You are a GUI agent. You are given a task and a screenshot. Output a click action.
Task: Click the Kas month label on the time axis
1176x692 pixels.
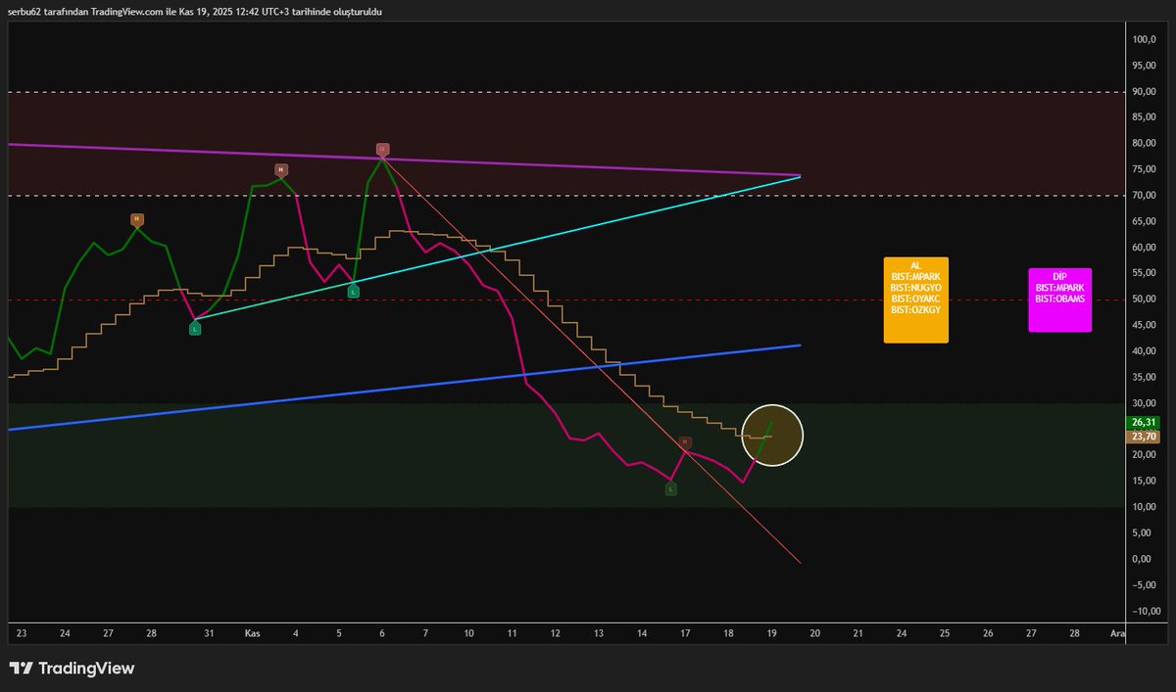pyautogui.click(x=252, y=633)
